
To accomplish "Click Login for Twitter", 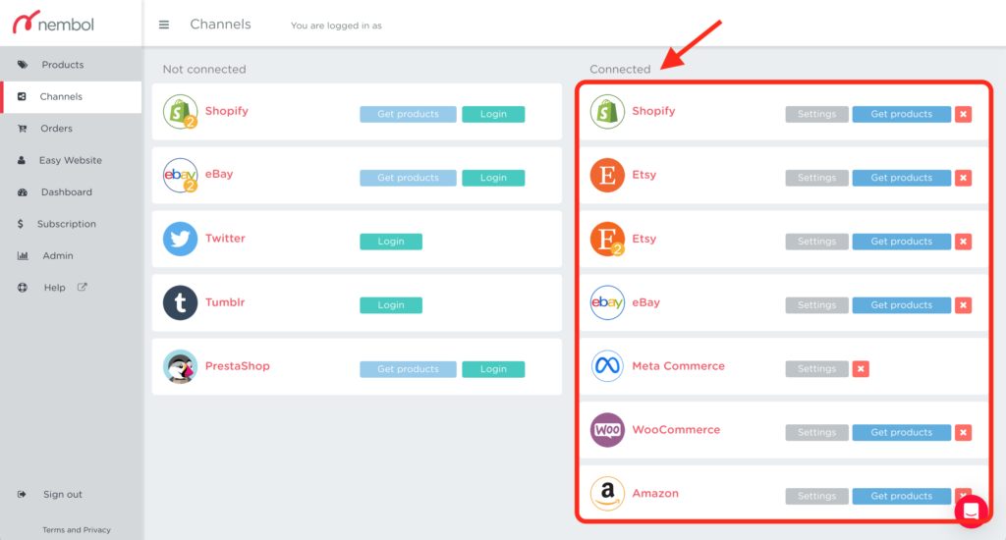I will (391, 242).
